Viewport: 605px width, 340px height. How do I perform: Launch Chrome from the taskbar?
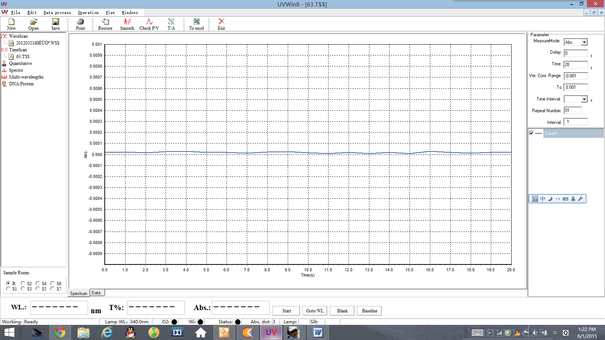[x=60, y=332]
